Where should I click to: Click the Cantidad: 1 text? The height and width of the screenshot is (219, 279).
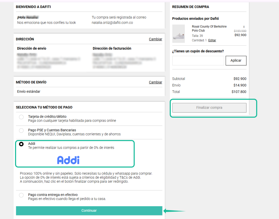199,40
